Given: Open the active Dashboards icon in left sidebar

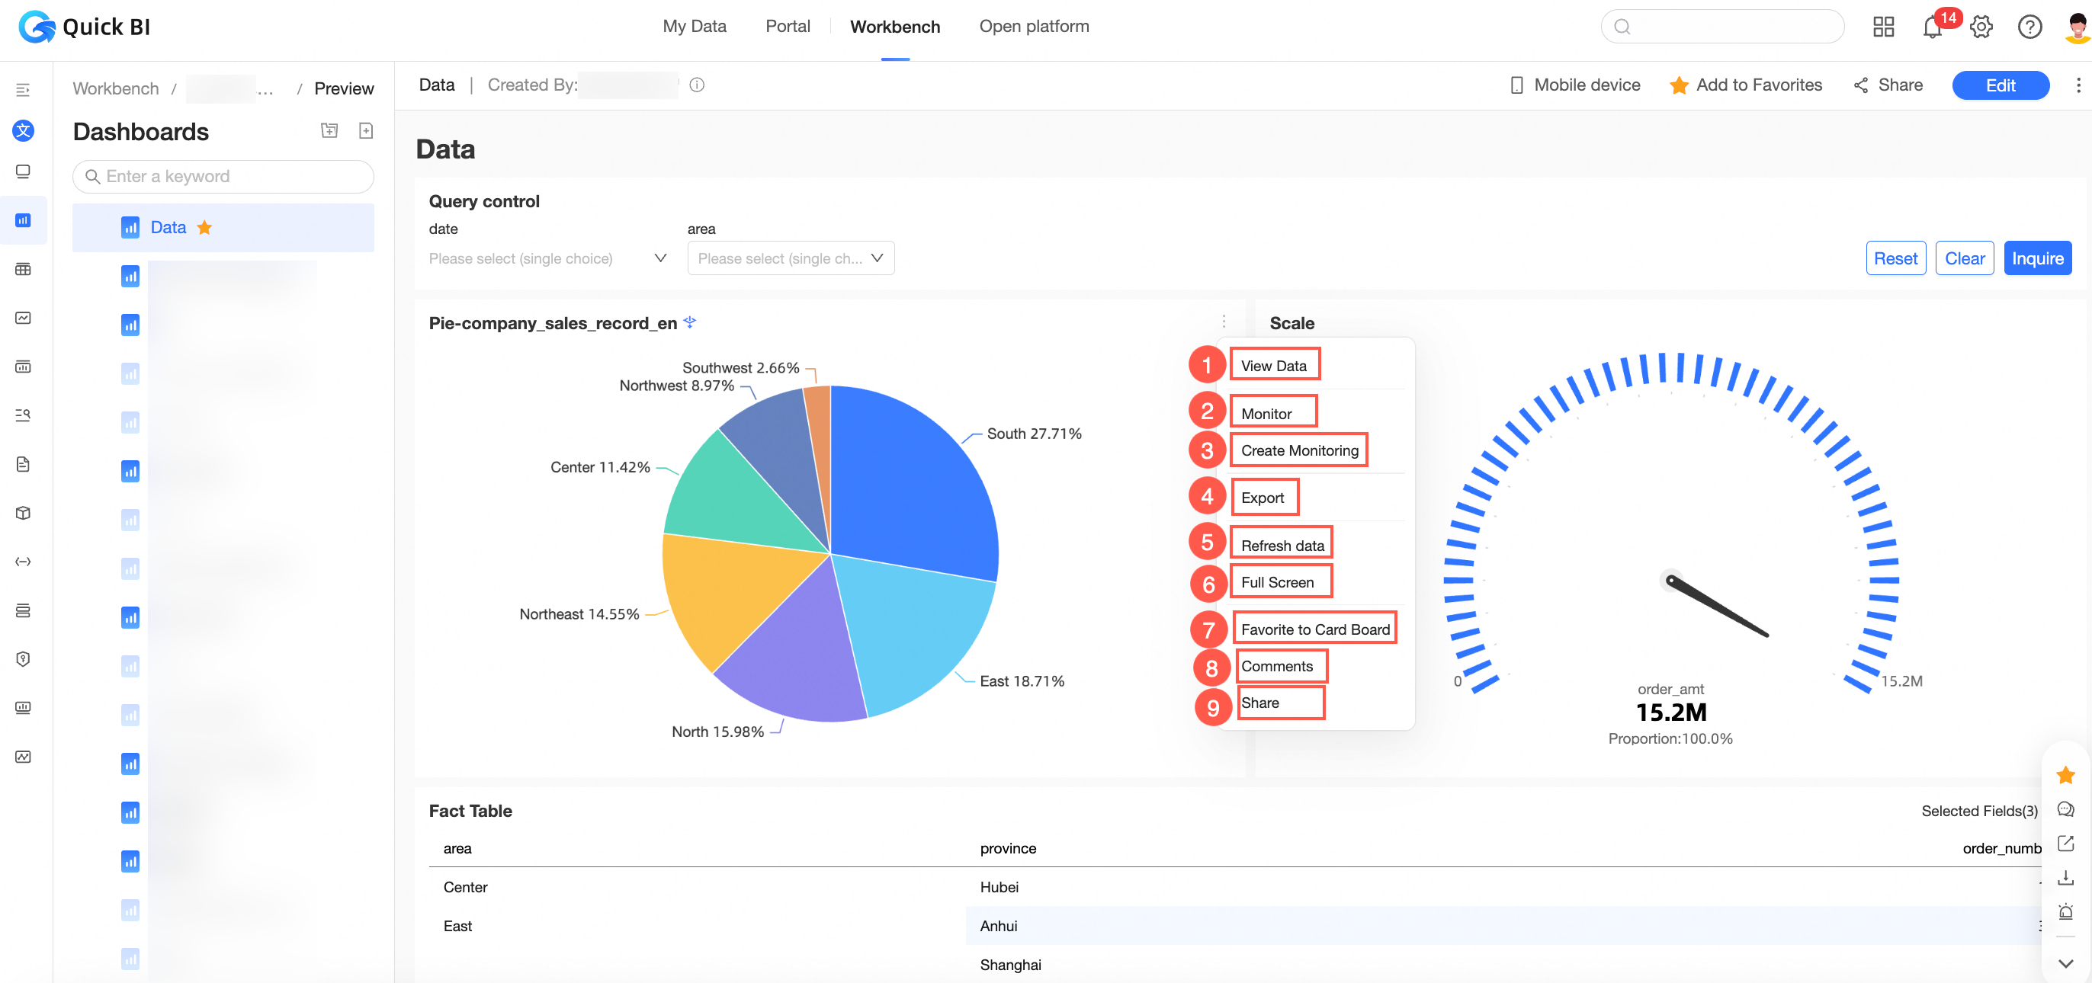Looking at the screenshot, I should coord(23,220).
